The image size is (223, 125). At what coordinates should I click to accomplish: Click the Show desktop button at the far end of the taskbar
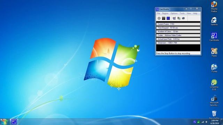[x=222, y=122]
